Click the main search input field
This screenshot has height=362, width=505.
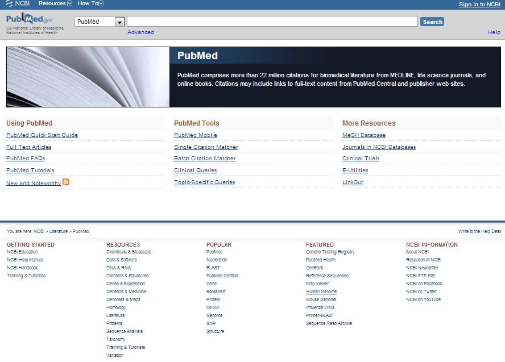click(272, 22)
